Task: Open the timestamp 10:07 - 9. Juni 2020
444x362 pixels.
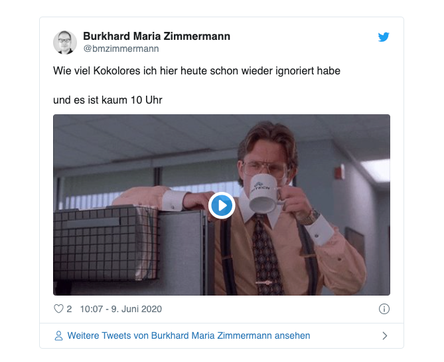Action: [121, 309]
